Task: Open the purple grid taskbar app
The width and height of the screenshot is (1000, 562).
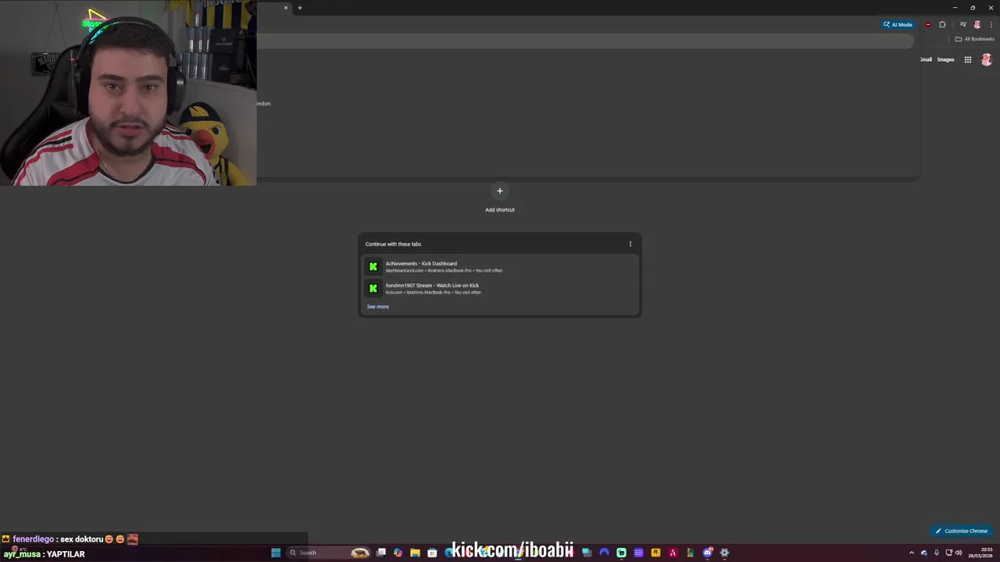Action: [x=638, y=553]
